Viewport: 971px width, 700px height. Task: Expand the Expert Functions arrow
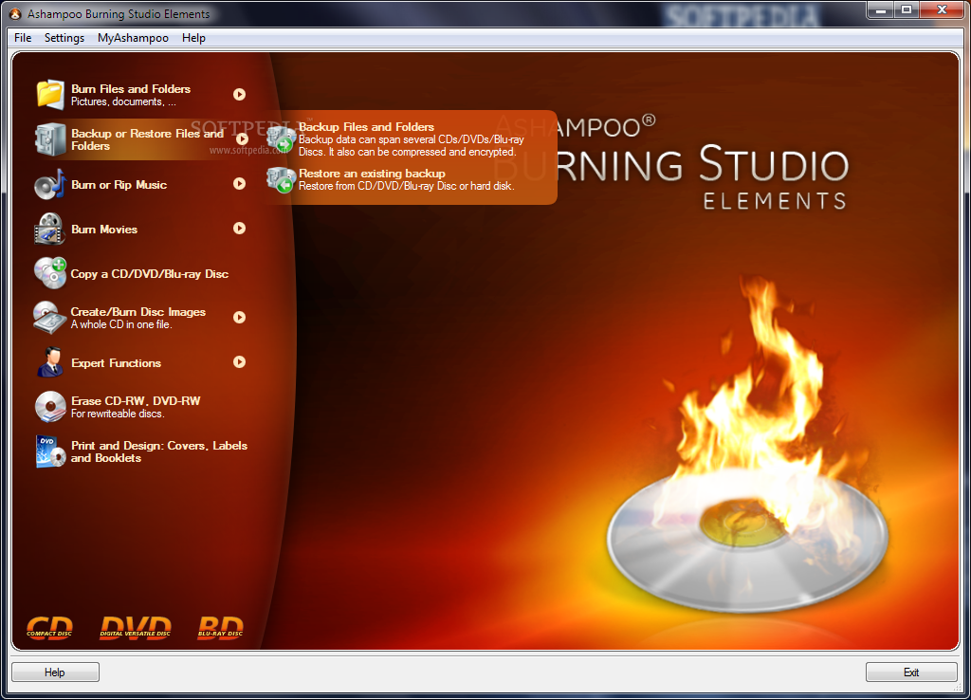pos(240,361)
